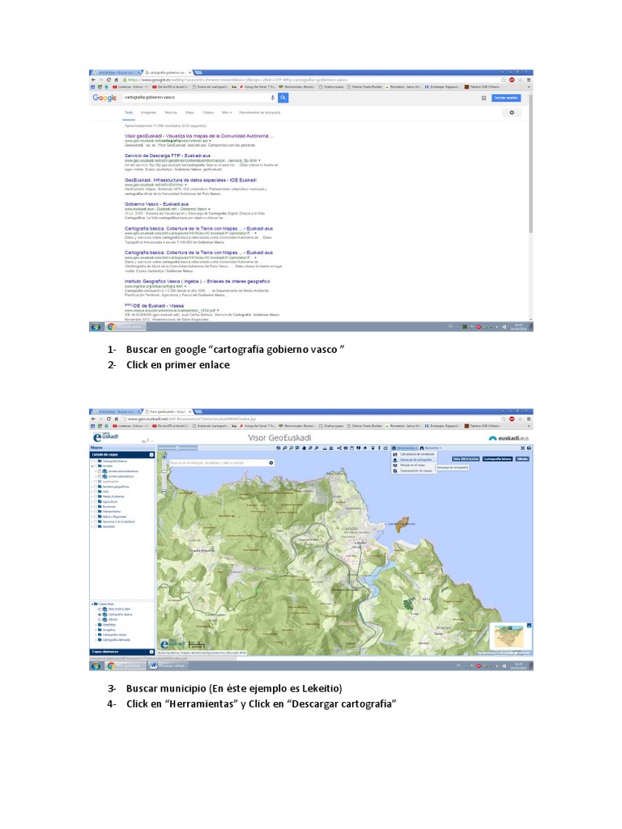Toggle Límites estadísticos layer checkbox
The image size is (622, 829).
tap(100, 476)
